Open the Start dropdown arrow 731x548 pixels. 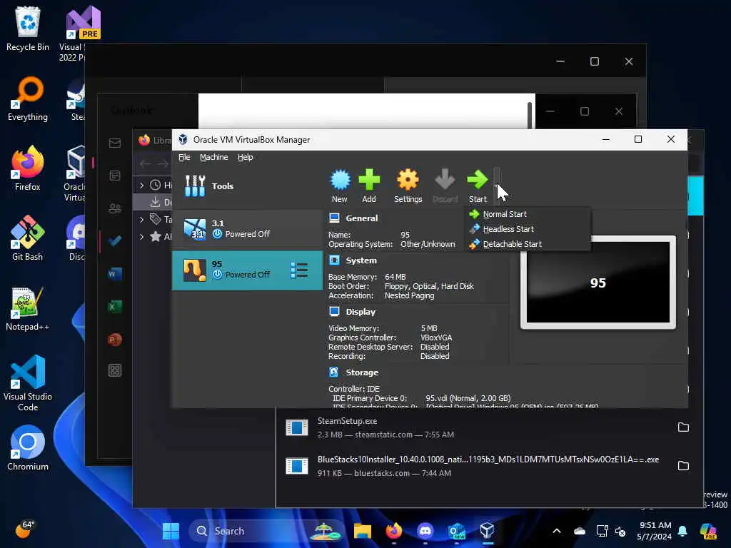pos(497,186)
